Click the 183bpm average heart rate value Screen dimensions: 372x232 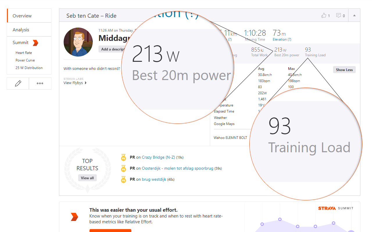(264, 81)
